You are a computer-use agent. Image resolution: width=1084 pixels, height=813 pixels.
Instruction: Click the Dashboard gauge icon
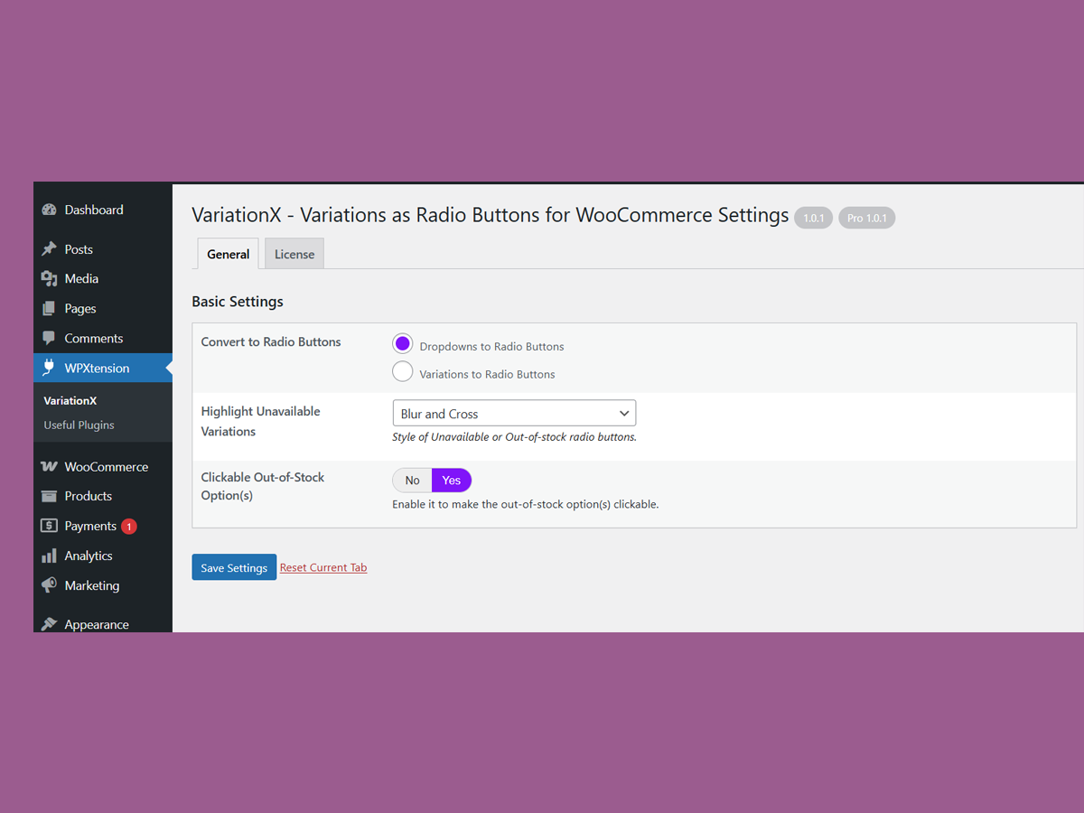point(49,210)
